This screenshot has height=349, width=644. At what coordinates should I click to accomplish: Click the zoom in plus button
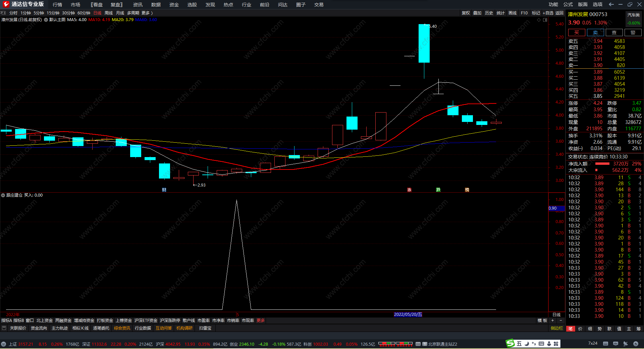click(552, 321)
